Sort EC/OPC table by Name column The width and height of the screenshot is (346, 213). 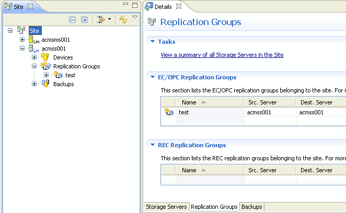pos(210,102)
